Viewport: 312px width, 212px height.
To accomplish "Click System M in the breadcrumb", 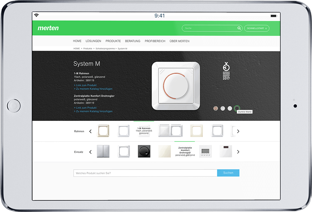I will coord(122,48).
